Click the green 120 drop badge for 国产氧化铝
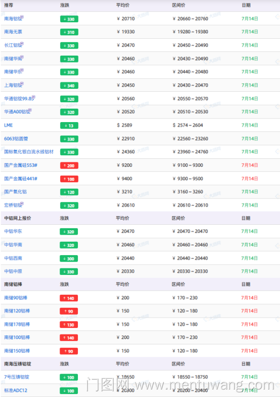Image resolution: width=280 pixels, height=397 pixels. 69,192
